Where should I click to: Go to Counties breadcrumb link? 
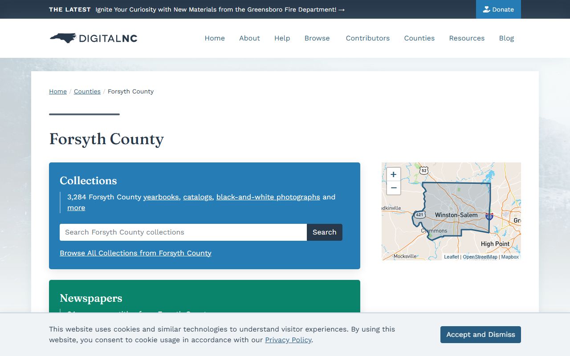coord(87,91)
